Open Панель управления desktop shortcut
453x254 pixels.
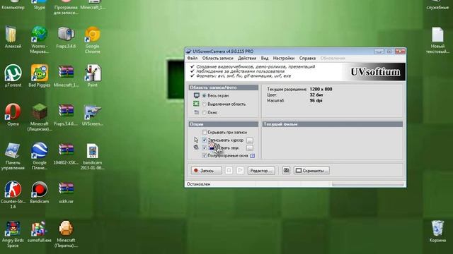pos(13,150)
